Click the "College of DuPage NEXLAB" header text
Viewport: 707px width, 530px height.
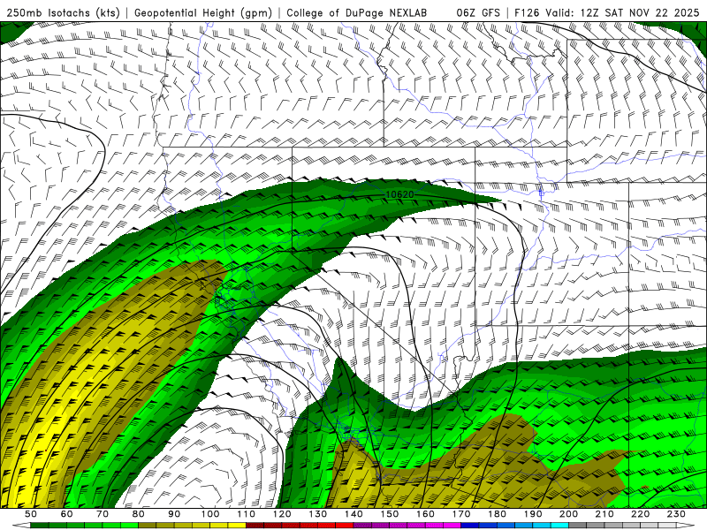(357, 13)
